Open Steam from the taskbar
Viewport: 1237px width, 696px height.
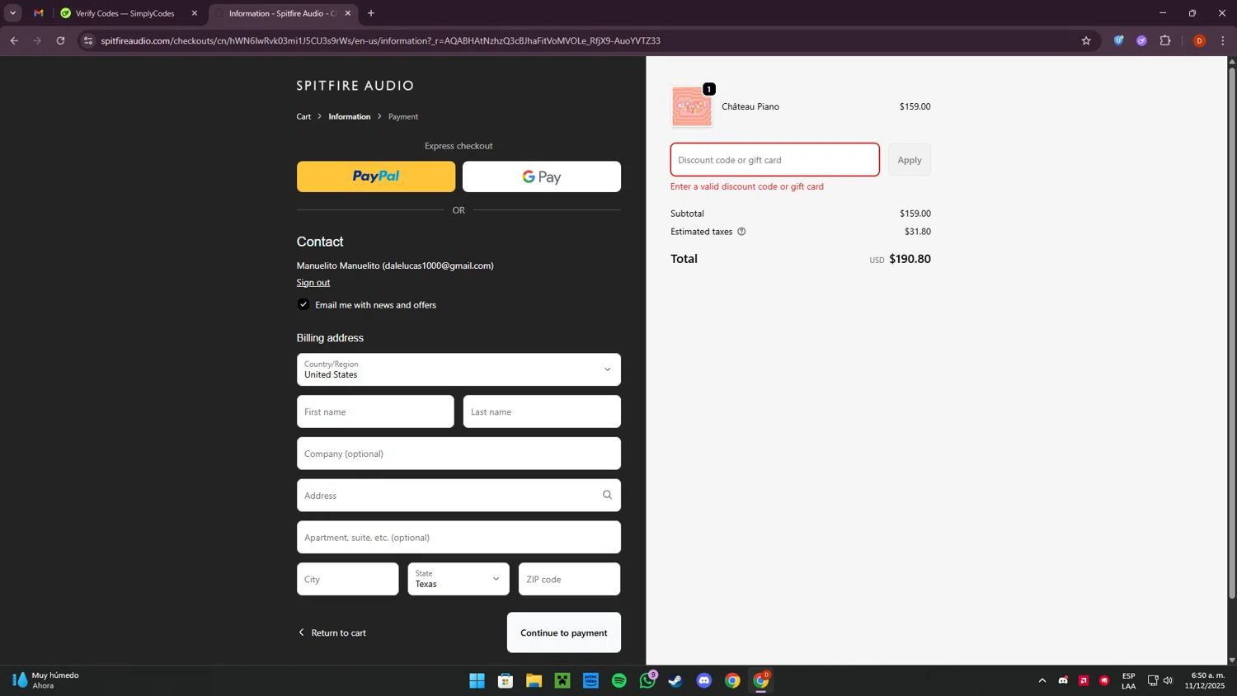(675, 680)
